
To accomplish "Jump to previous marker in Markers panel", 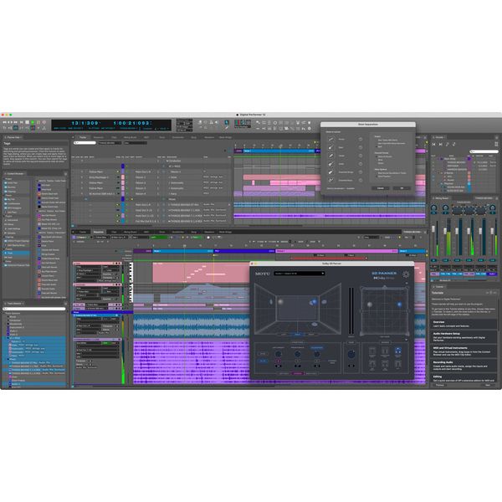I will click(x=433, y=145).
